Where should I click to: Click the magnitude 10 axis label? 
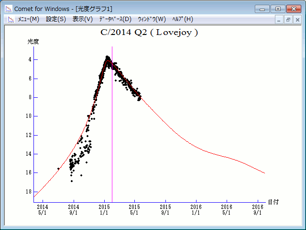(29, 116)
